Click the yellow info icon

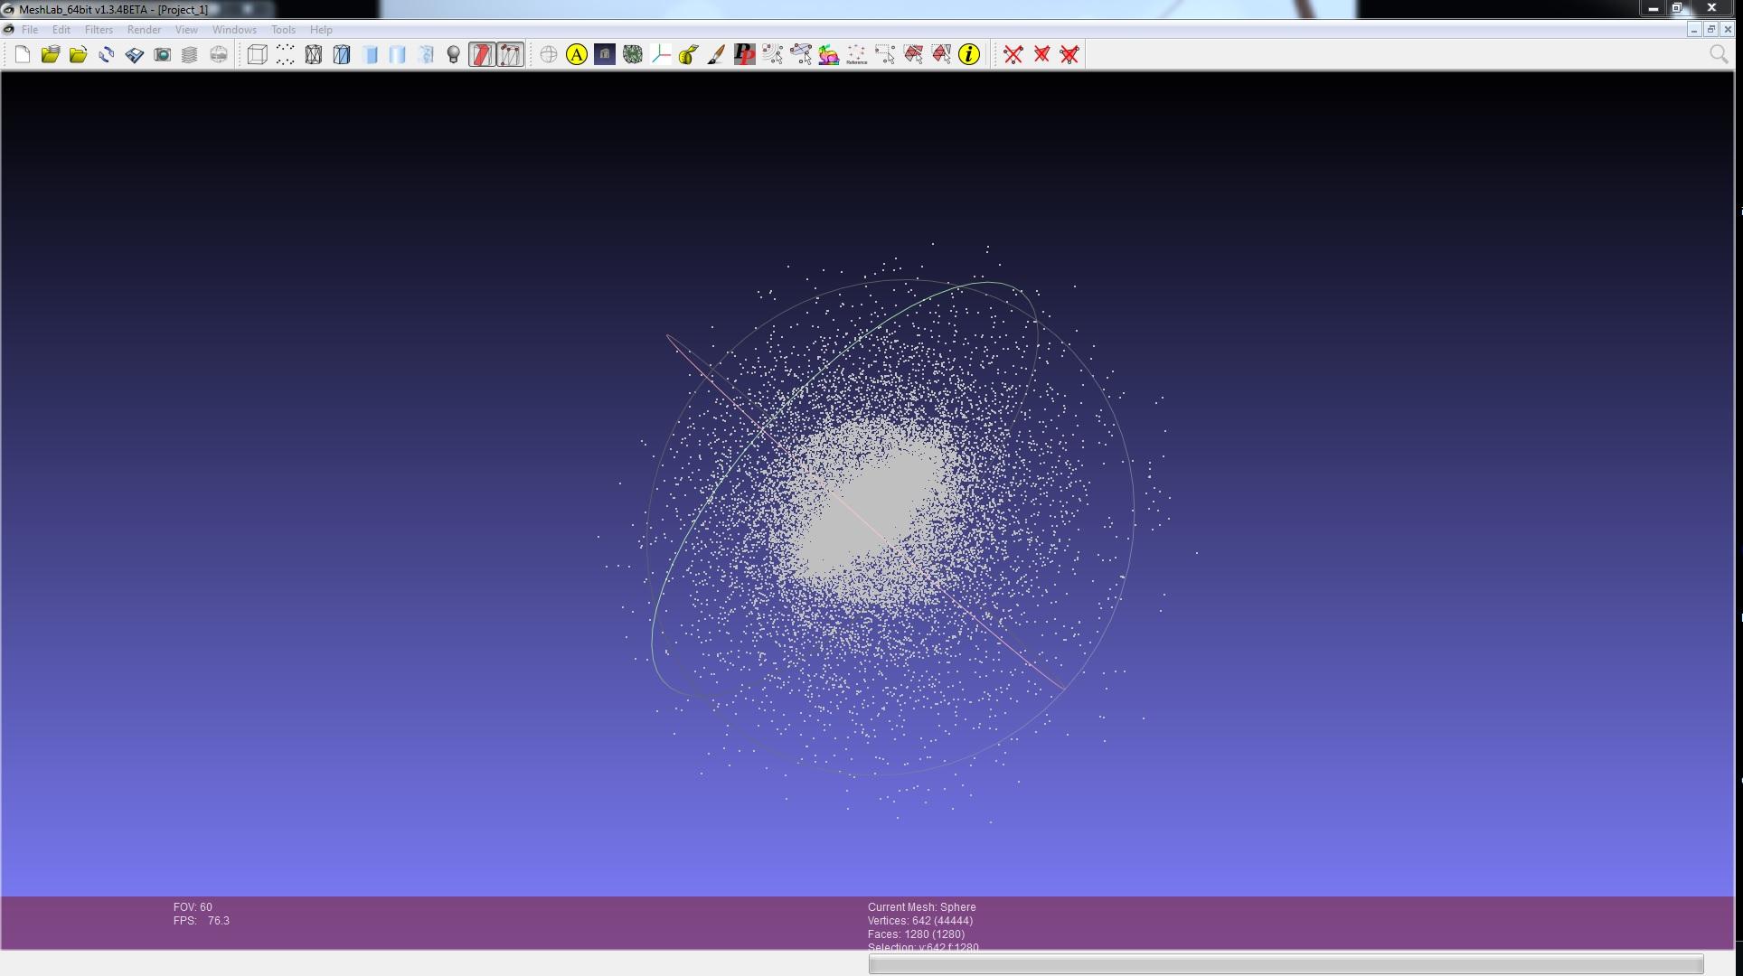click(969, 55)
